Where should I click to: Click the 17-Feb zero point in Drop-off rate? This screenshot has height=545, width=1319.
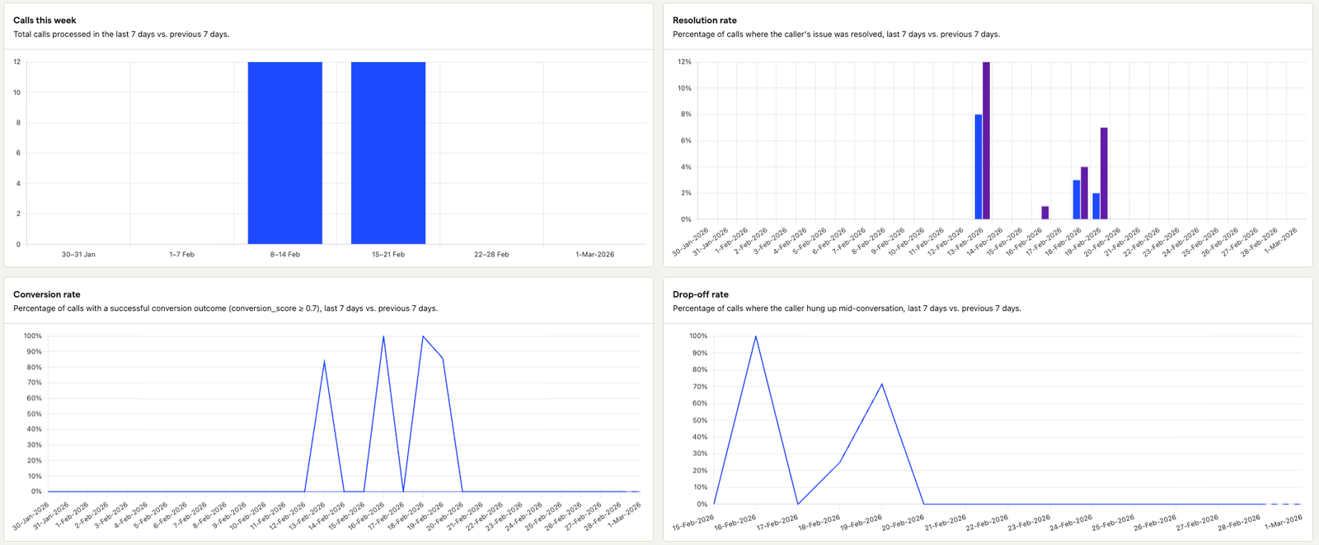click(x=798, y=504)
